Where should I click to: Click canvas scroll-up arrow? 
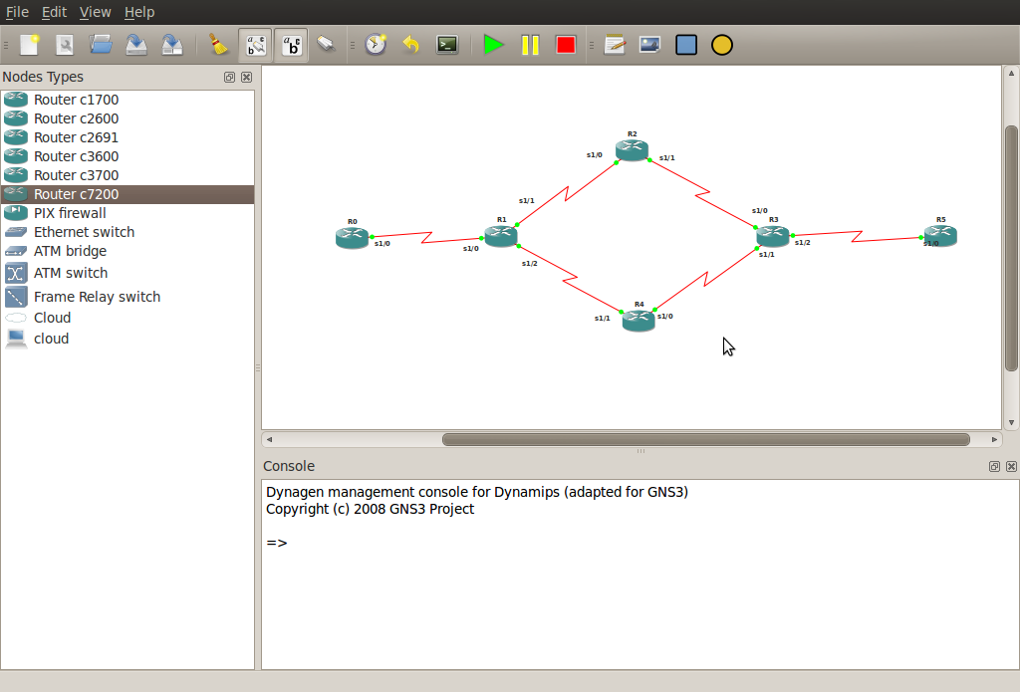click(x=1011, y=73)
